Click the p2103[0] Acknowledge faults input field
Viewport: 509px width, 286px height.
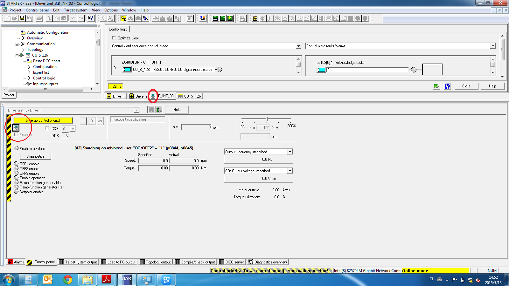367,70
